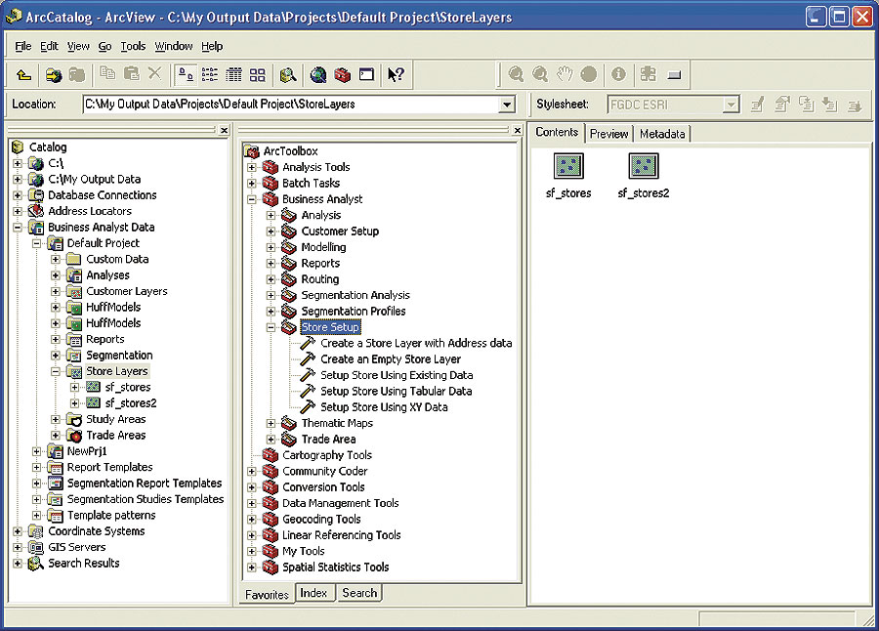Expand the Database Connections node
Image resolution: width=879 pixels, height=631 pixels.
point(18,195)
